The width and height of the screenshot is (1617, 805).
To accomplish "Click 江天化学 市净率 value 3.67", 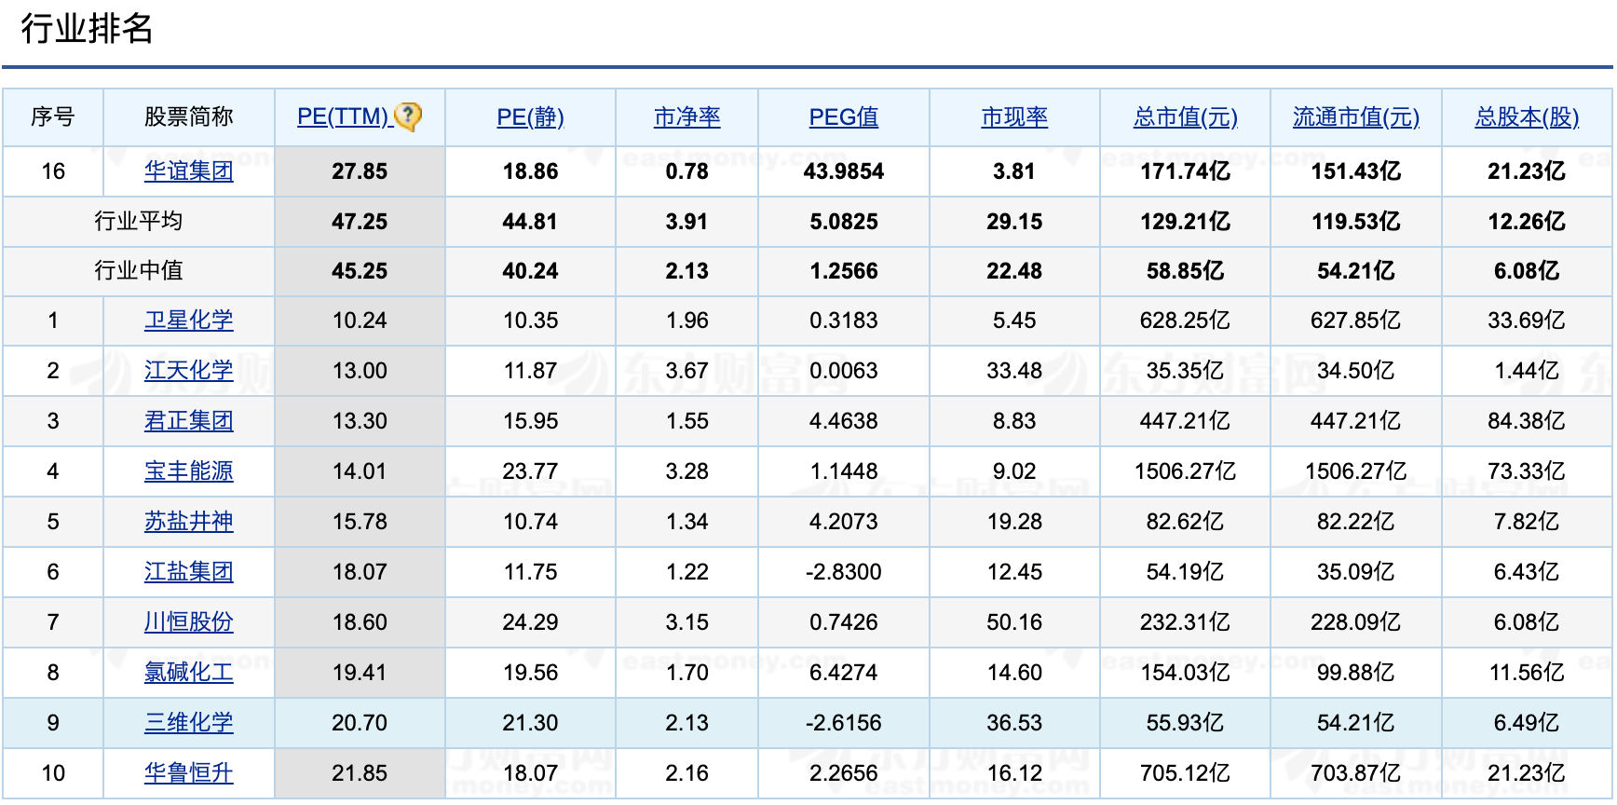I will [x=687, y=371].
